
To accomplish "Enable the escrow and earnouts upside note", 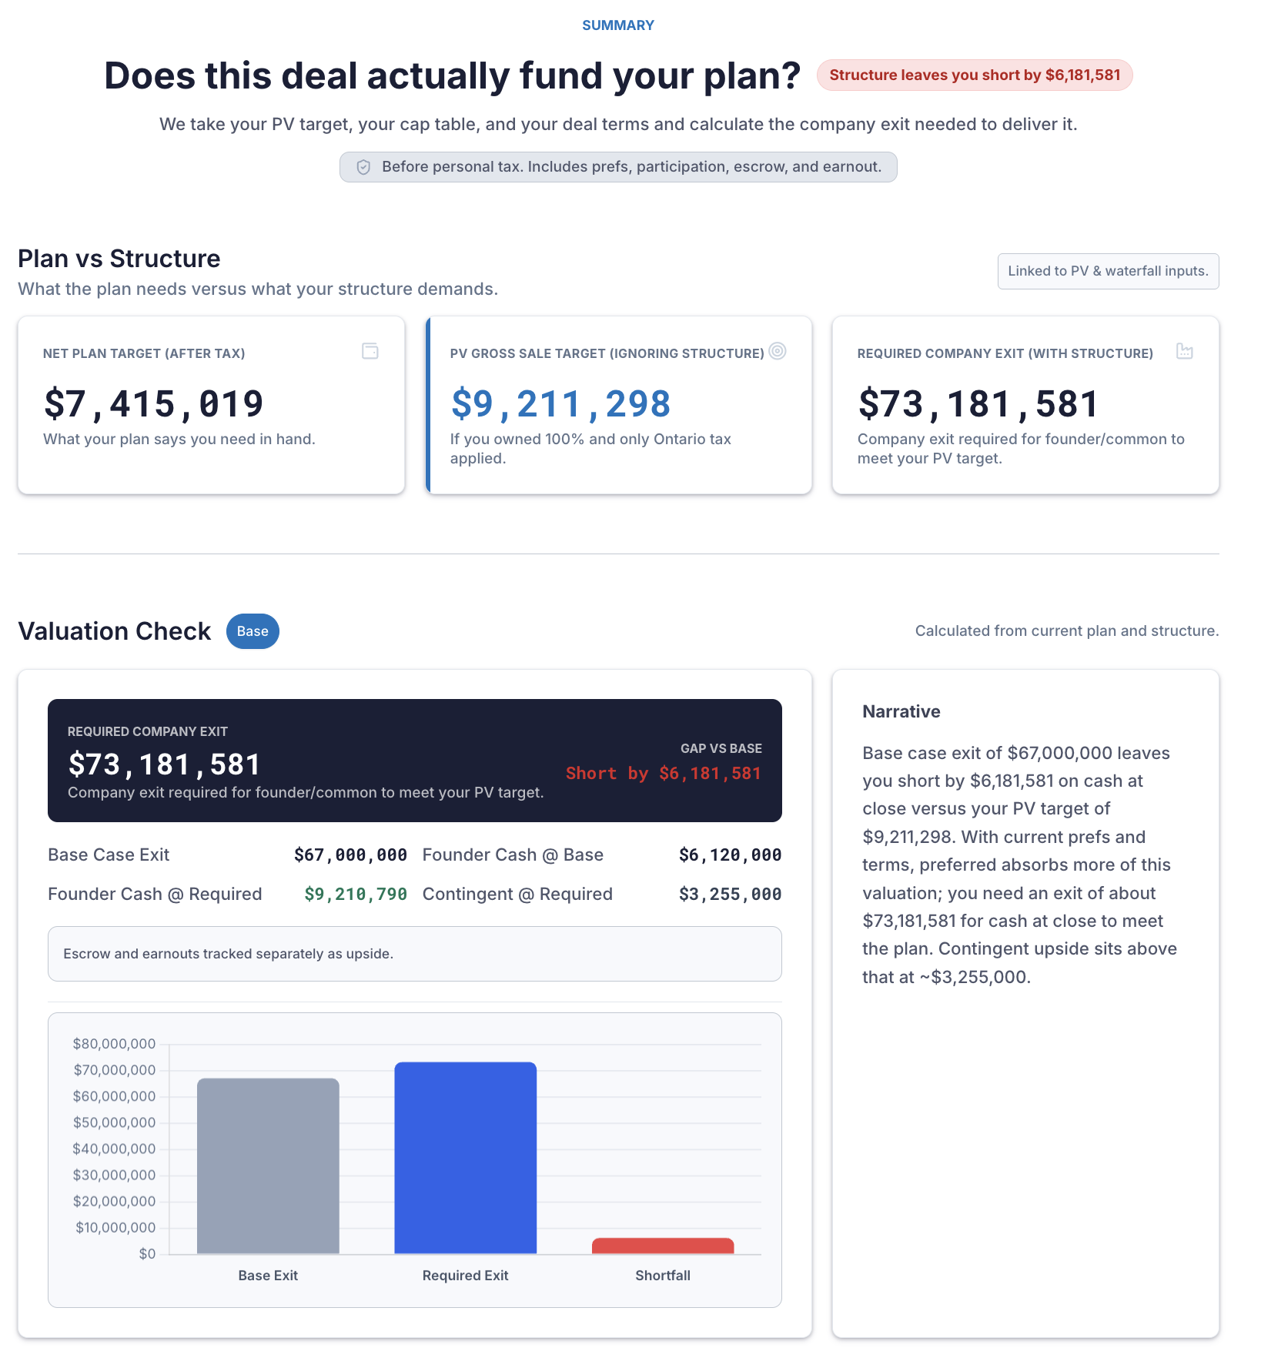I will pyautogui.click(x=414, y=954).
